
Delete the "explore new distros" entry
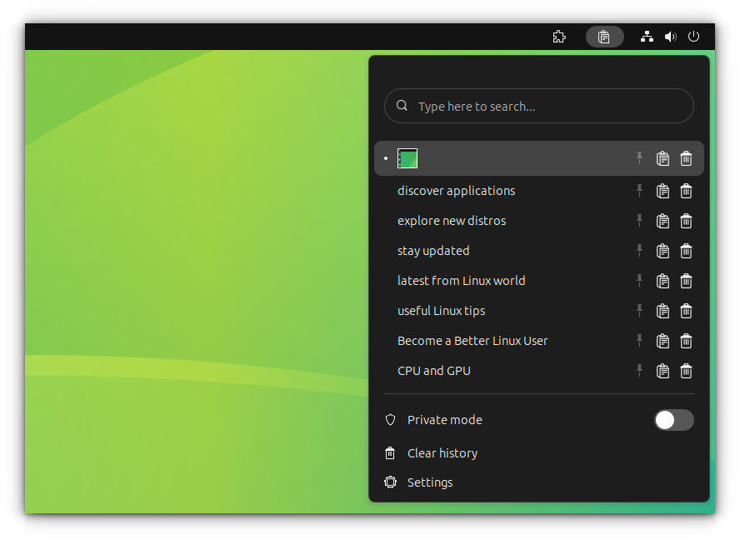tap(686, 221)
